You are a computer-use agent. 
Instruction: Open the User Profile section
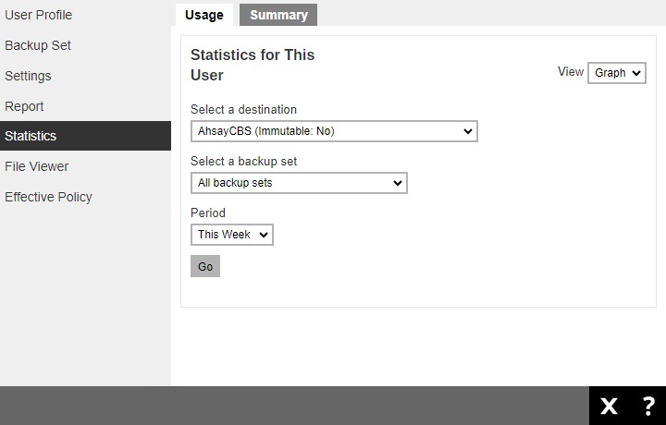[38, 15]
